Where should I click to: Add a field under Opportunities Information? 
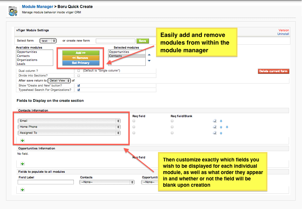tap(23, 164)
